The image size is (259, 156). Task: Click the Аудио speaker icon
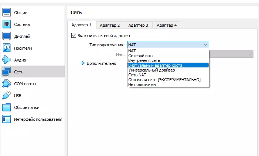coord(7,60)
